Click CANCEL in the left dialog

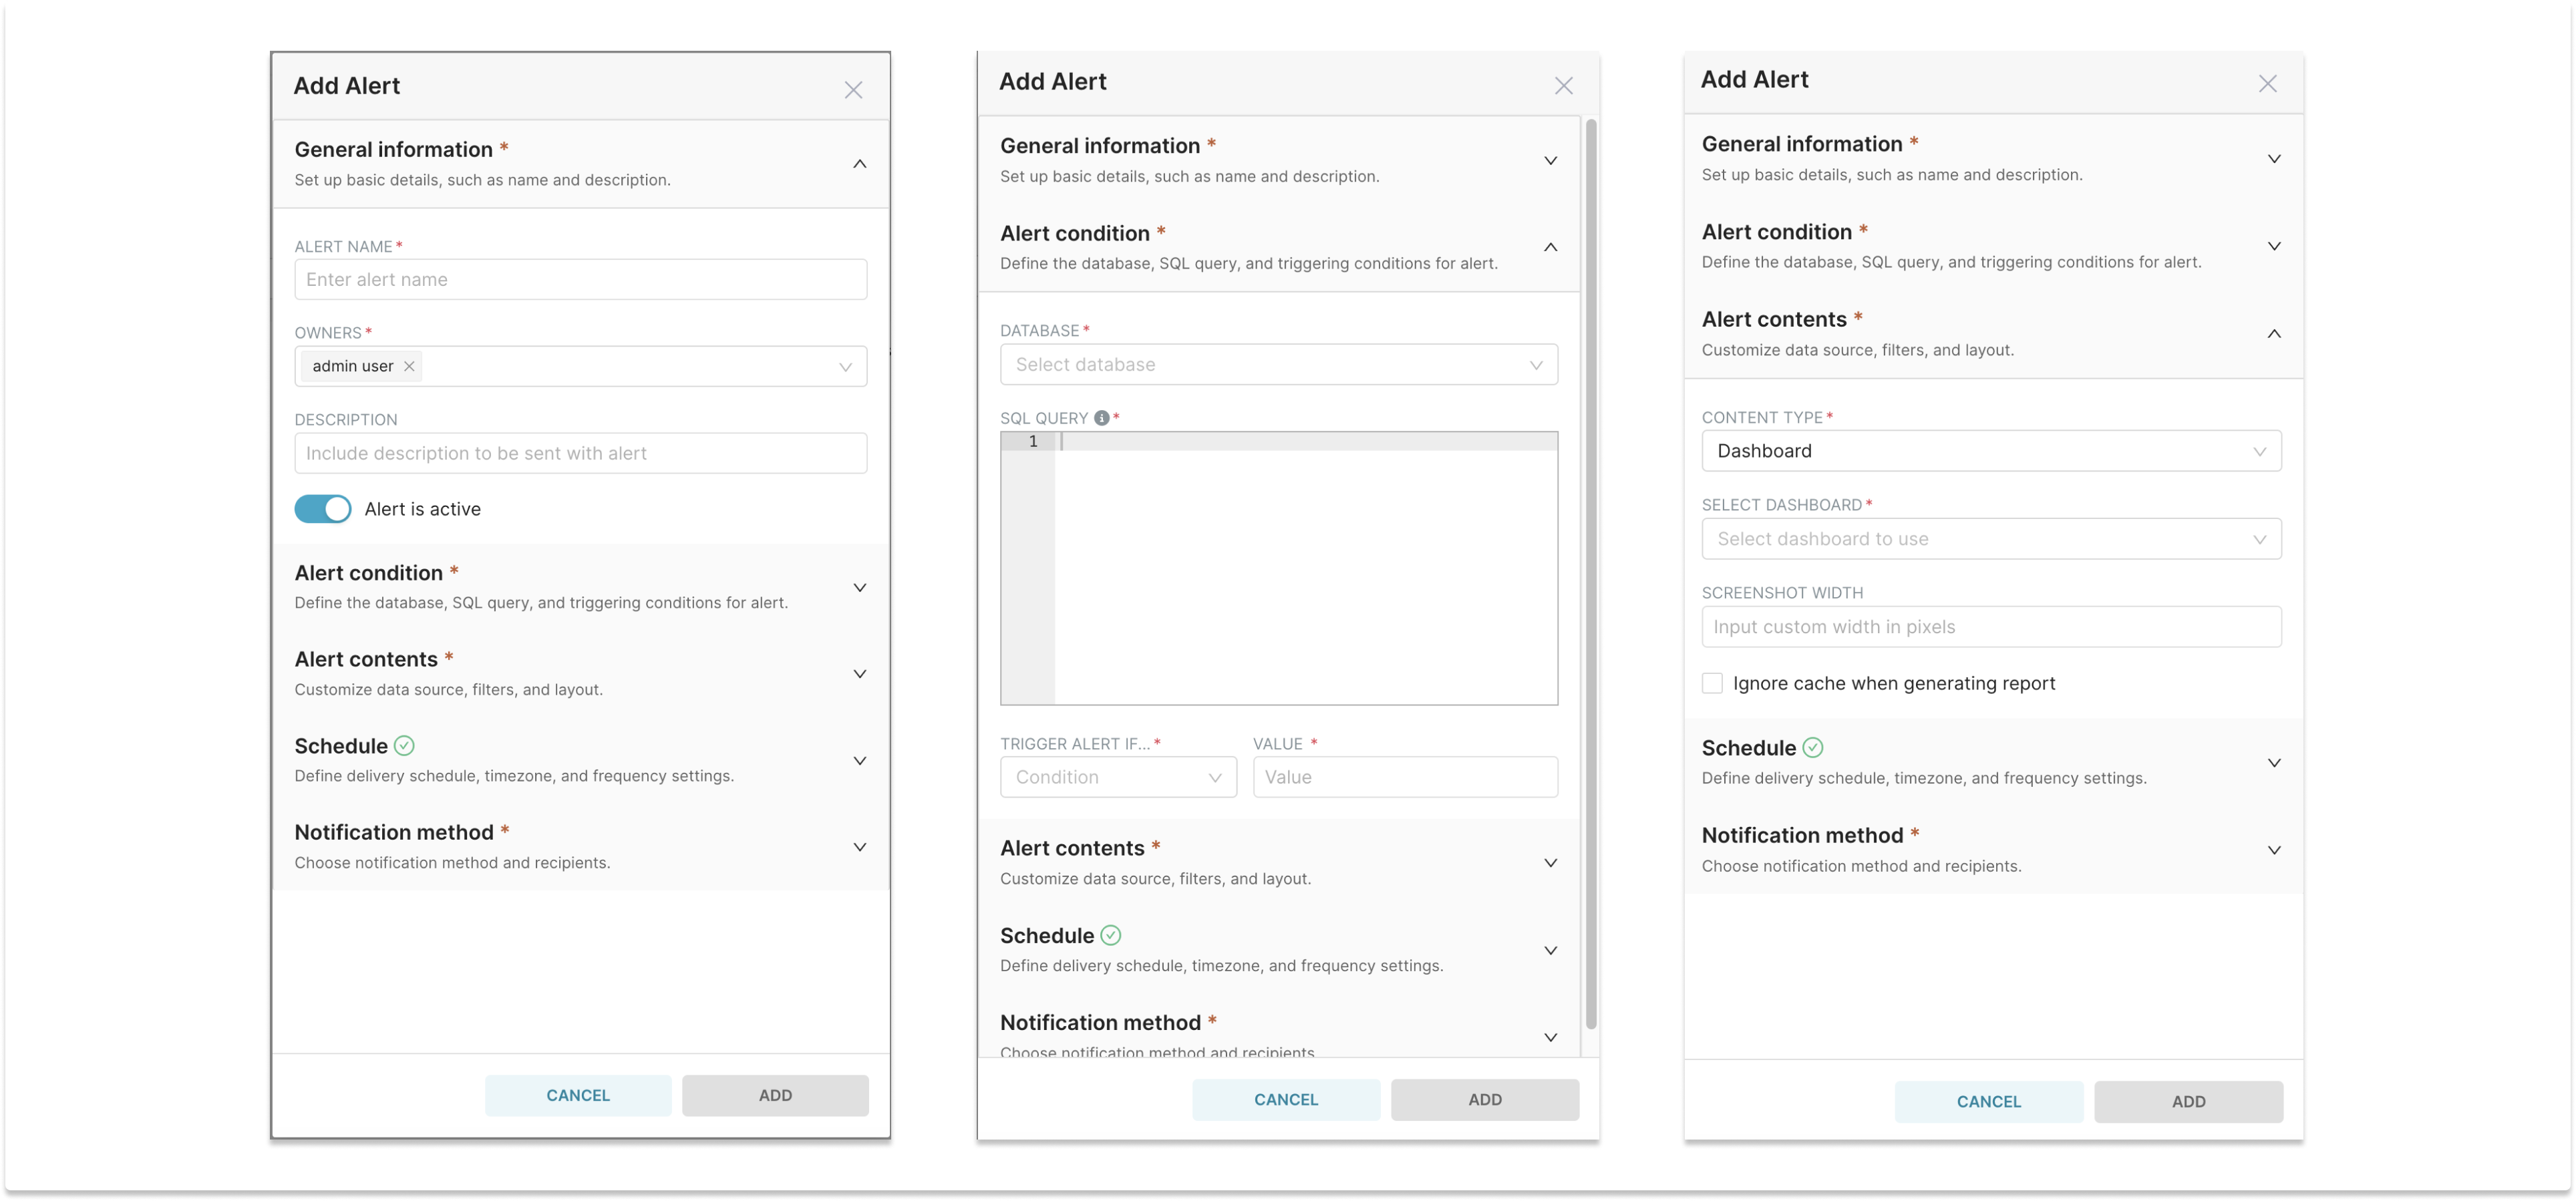point(578,1095)
